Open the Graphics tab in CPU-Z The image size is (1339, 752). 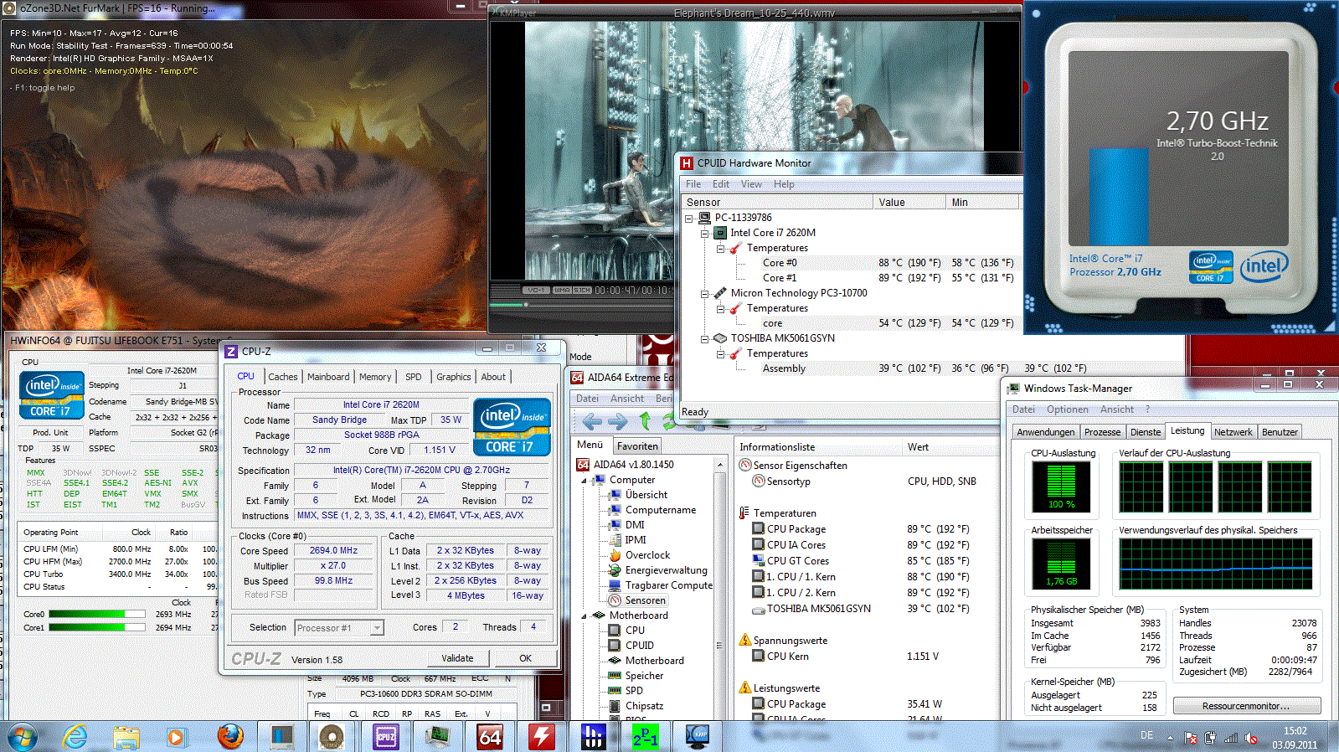coord(453,377)
